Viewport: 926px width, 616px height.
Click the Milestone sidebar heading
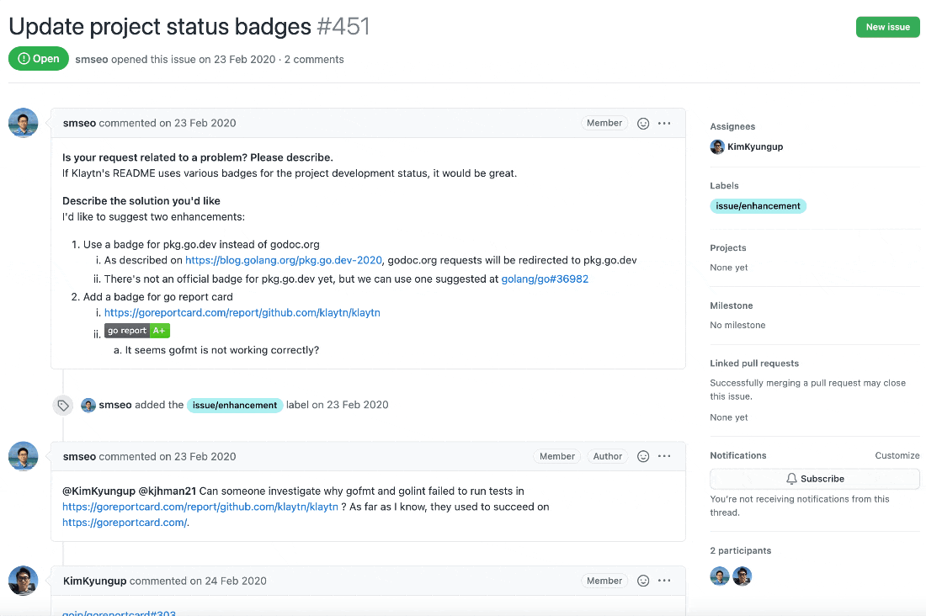[731, 306]
